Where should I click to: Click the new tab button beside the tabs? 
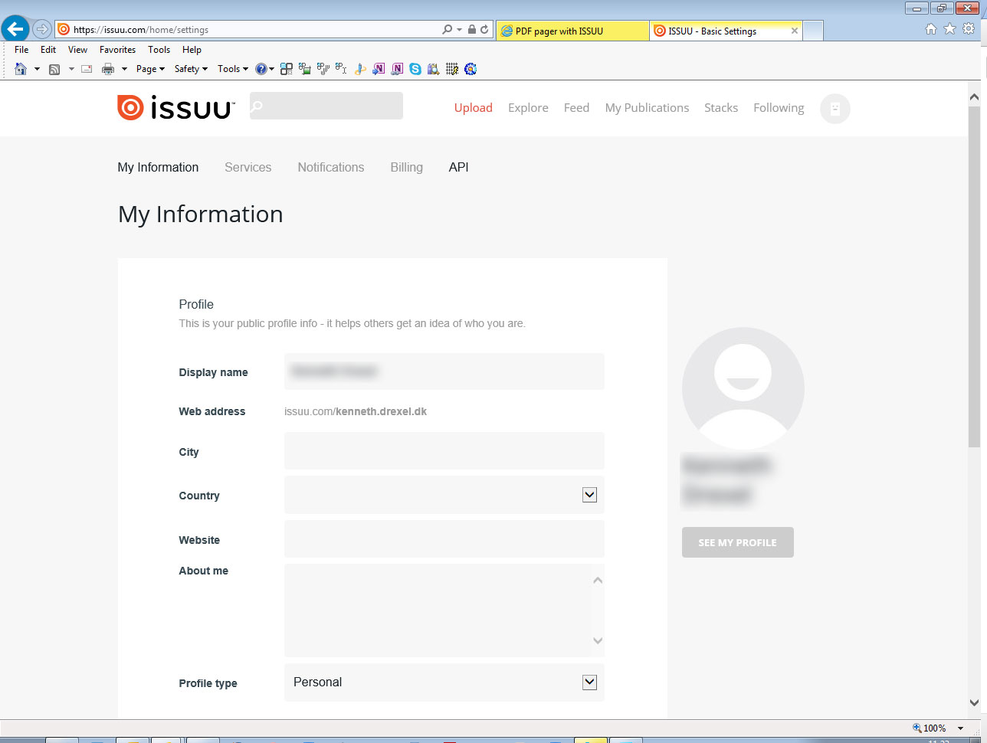point(813,31)
